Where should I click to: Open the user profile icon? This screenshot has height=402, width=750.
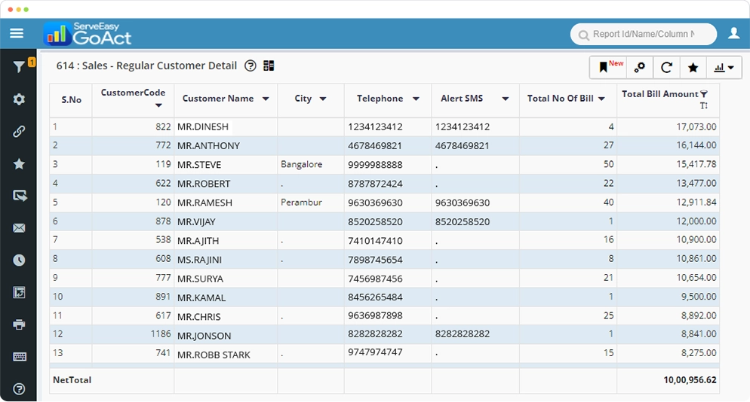click(x=733, y=34)
